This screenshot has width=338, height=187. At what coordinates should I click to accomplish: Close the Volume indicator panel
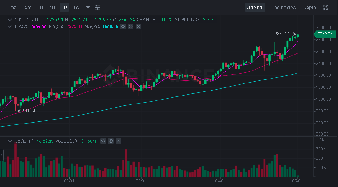[x=119, y=141]
